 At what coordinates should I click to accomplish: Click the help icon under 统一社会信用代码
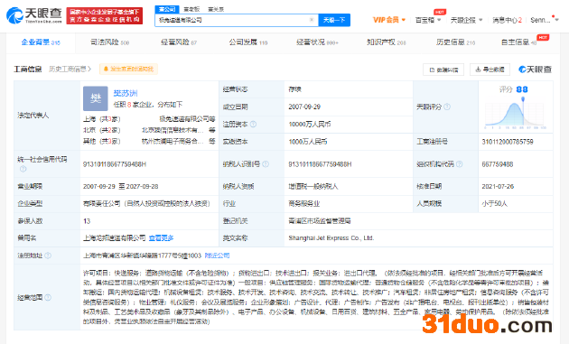(23, 169)
